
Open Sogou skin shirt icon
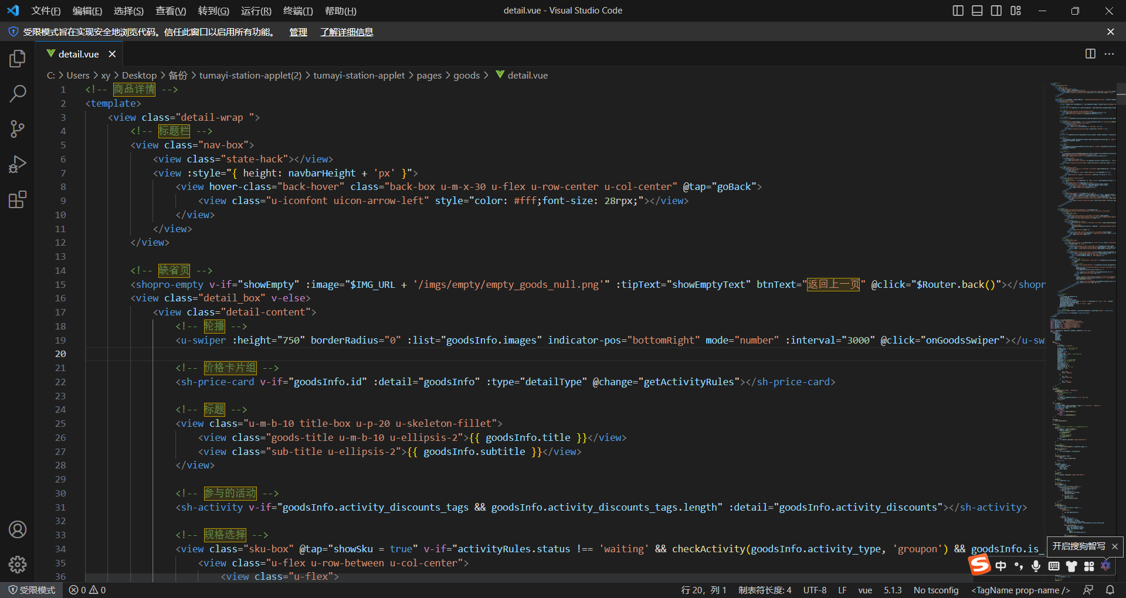pyautogui.click(x=1071, y=566)
